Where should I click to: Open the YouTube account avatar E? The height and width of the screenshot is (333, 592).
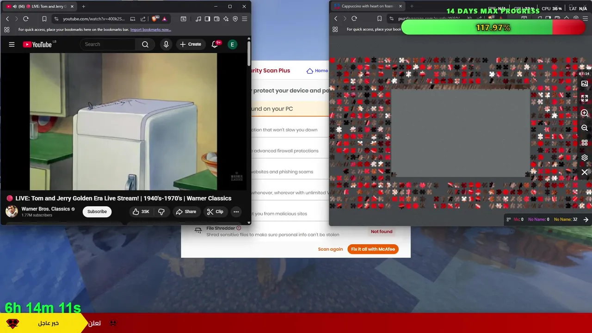tap(232, 44)
